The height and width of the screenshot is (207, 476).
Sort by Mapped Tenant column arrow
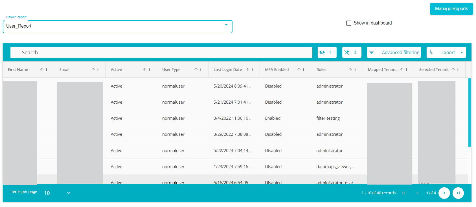pos(402,70)
